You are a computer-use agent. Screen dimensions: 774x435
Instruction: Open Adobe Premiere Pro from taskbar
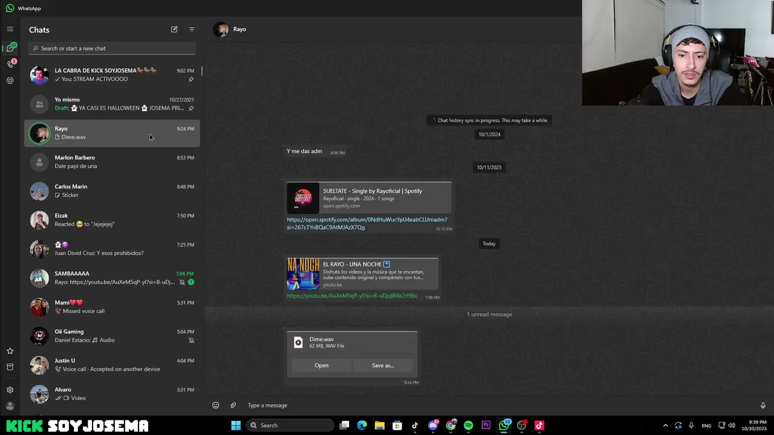[x=486, y=425]
